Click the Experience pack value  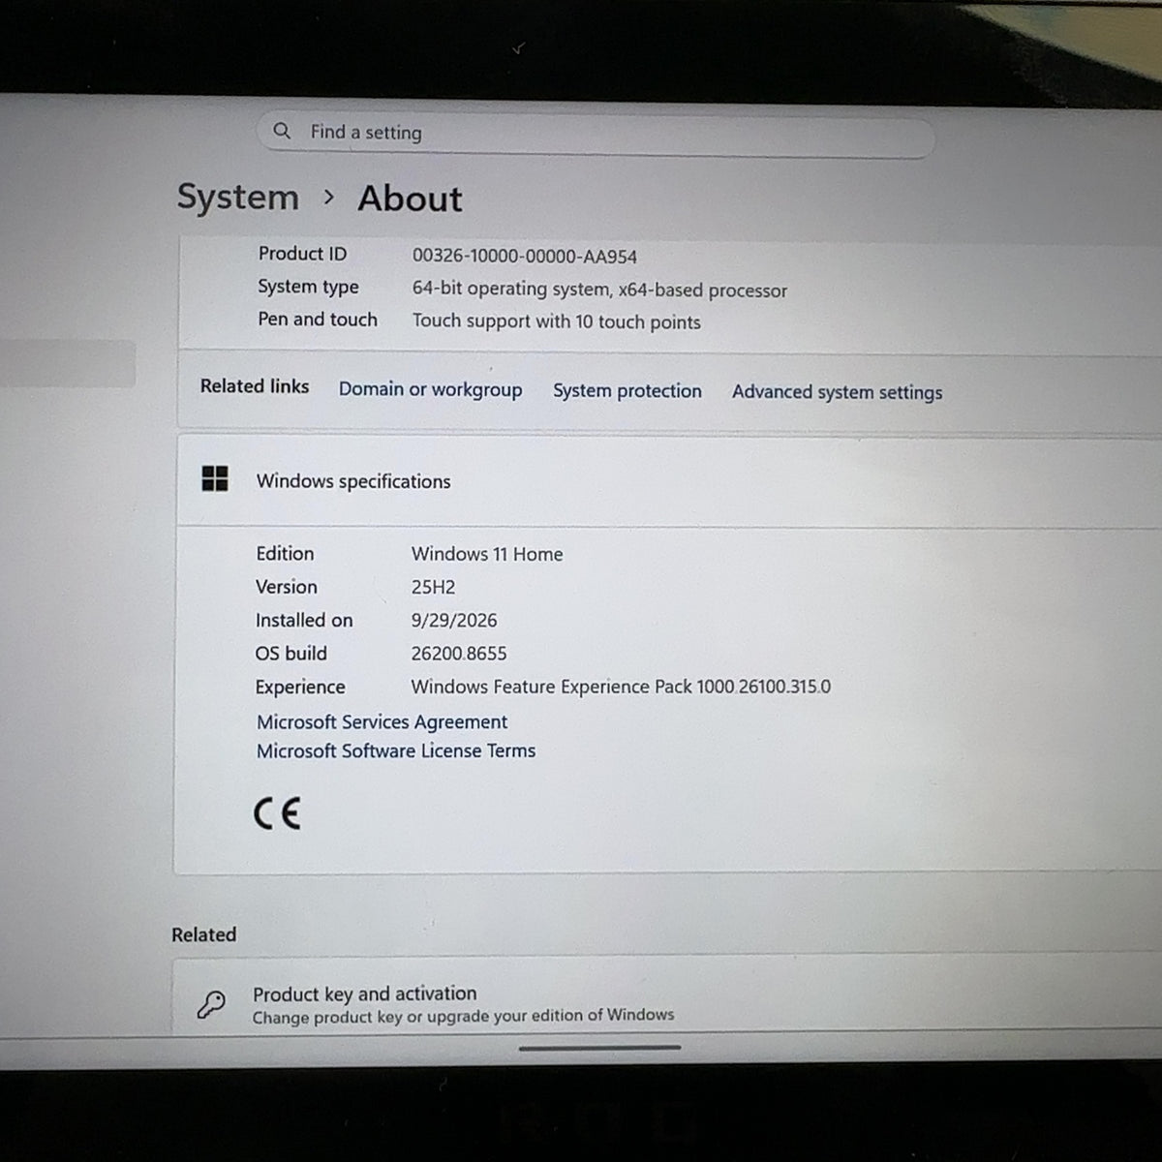[x=621, y=687]
